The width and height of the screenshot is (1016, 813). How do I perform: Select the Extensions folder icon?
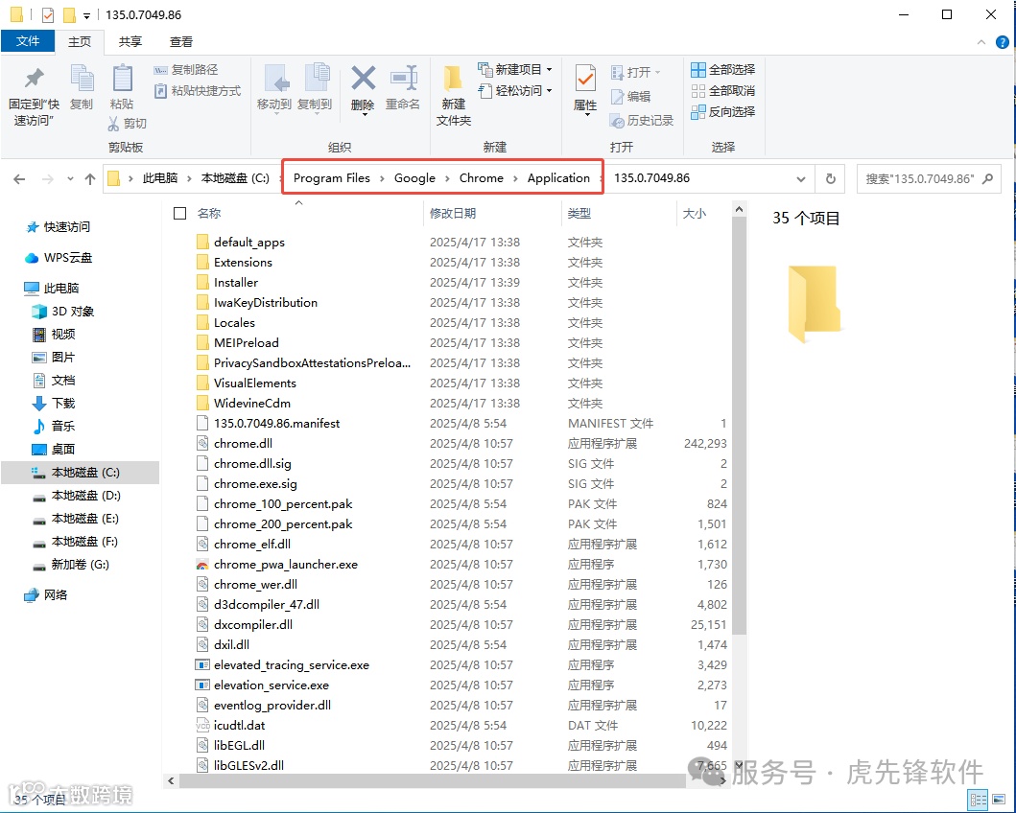(x=202, y=262)
